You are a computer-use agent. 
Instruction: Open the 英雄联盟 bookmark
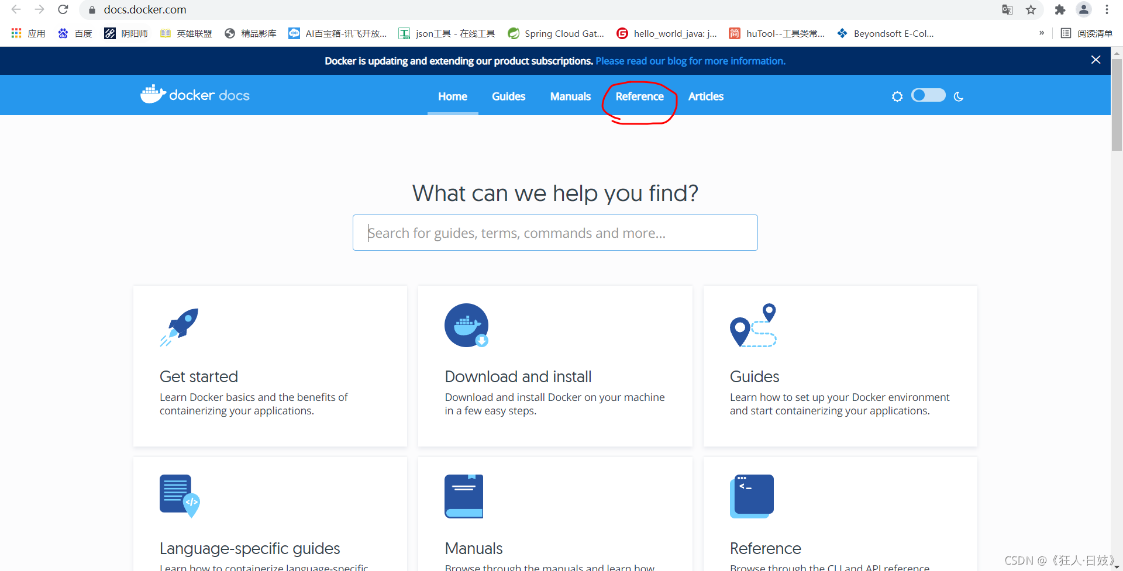[186, 33]
